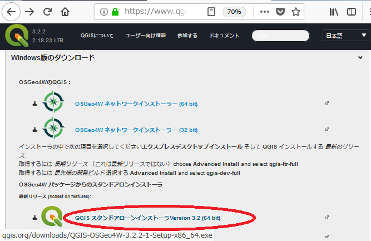Screen dimensions: 371x241
Task: Click the 最新リリース (richest on features) label
Action: pos(55,196)
